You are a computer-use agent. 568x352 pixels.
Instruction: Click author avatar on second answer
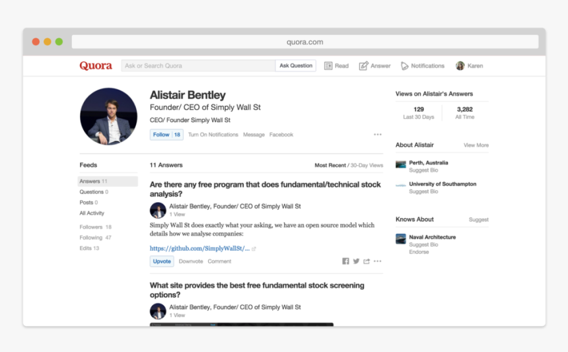[158, 311]
